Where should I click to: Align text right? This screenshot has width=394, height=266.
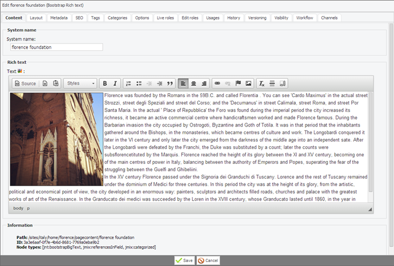(204, 84)
